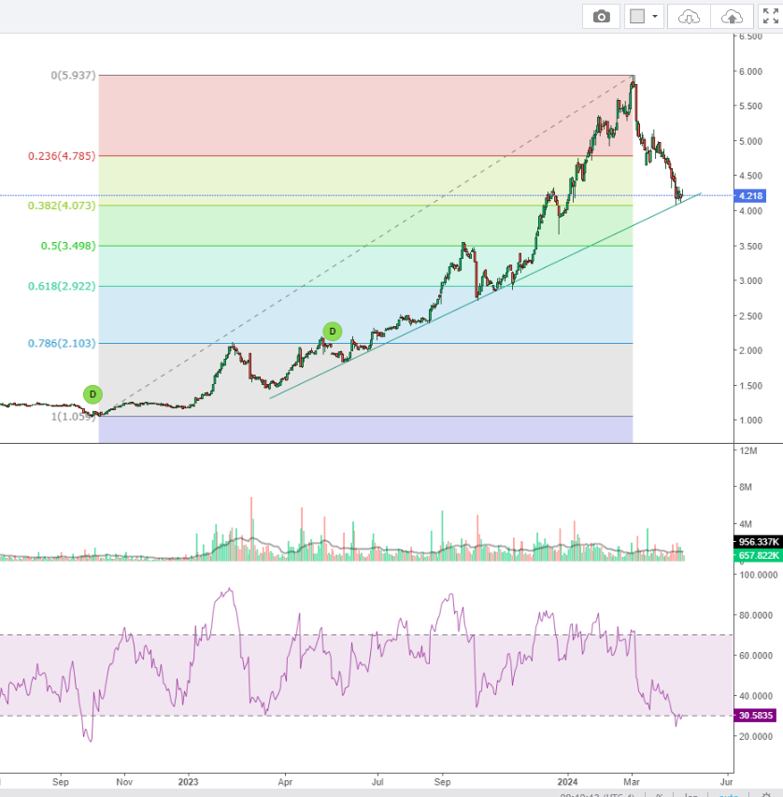The height and width of the screenshot is (797, 783).
Task: Select the 0(5.937) Fibonacci level label
Action: tap(73, 76)
